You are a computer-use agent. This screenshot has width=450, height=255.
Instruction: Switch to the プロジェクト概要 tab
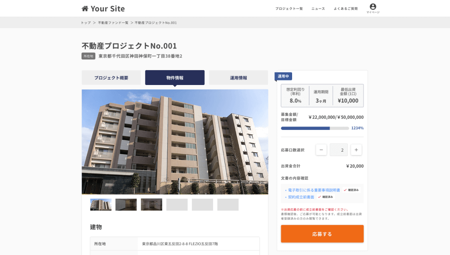coord(111,78)
